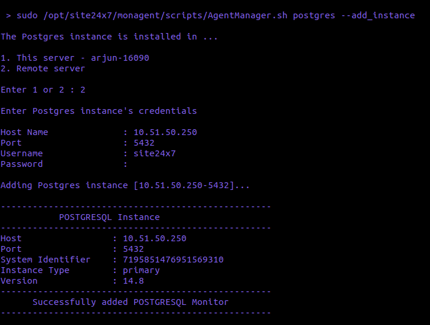Screen dimensions: 430x325
Task: Click the Version value 14.8
Action: tap(133, 281)
